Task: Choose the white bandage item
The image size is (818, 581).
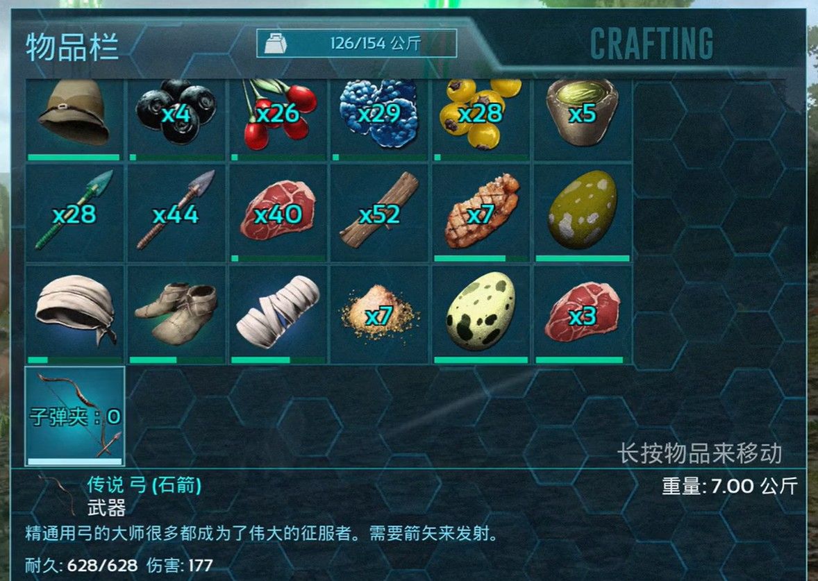Action: (x=278, y=314)
